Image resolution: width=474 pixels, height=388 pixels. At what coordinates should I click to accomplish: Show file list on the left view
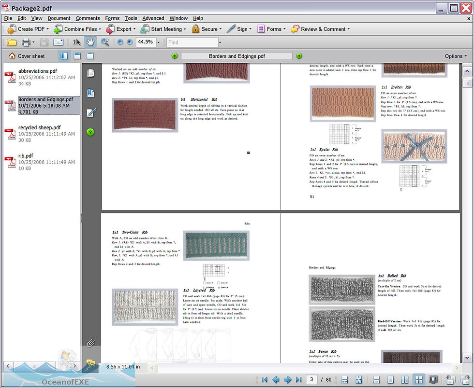click(64, 56)
